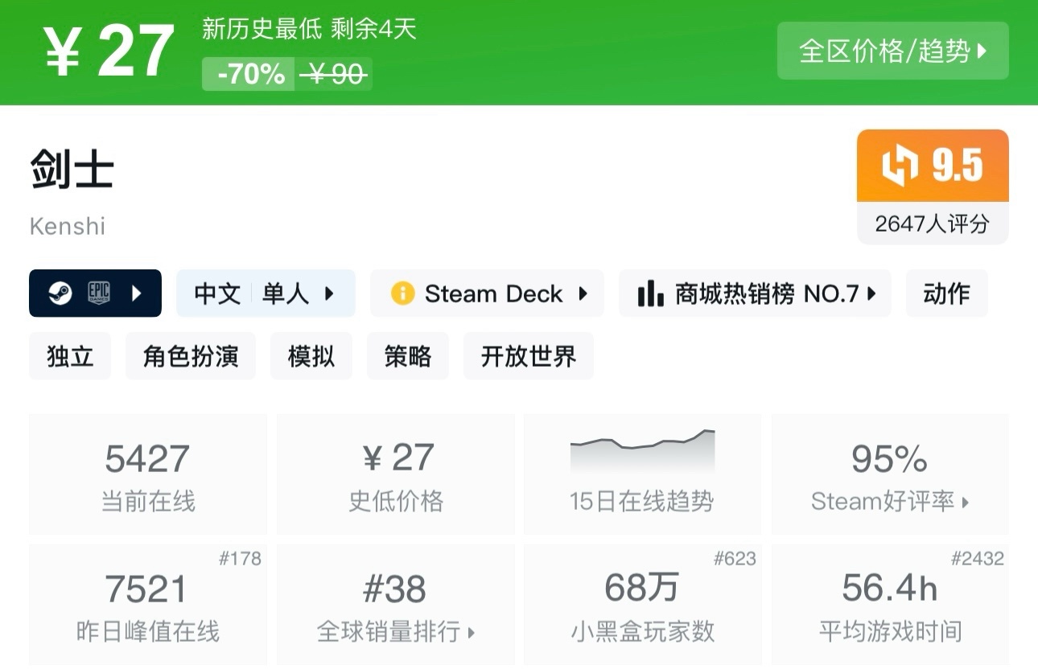Select the 开放世界 tag
Screen dimensions: 1038x669
[x=528, y=356]
